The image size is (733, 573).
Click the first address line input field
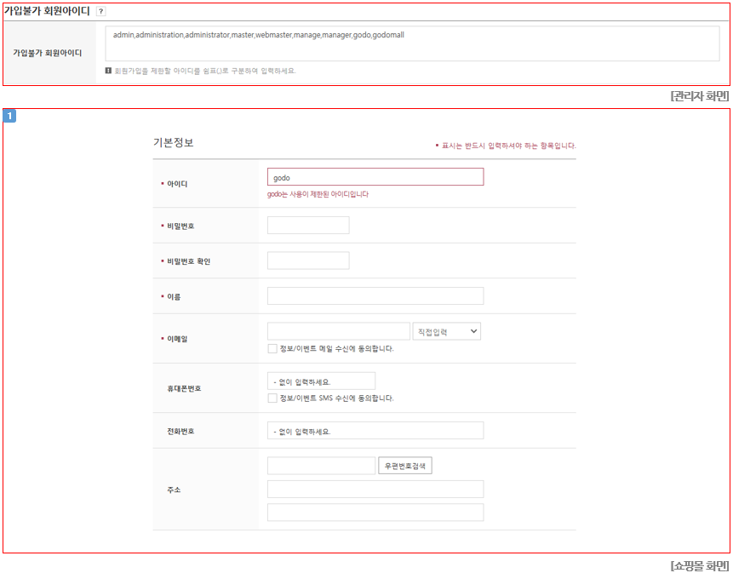click(x=375, y=489)
